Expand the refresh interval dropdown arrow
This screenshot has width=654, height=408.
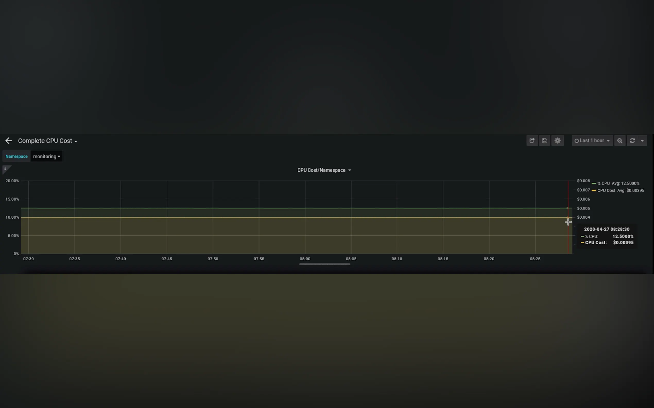pyautogui.click(x=642, y=141)
